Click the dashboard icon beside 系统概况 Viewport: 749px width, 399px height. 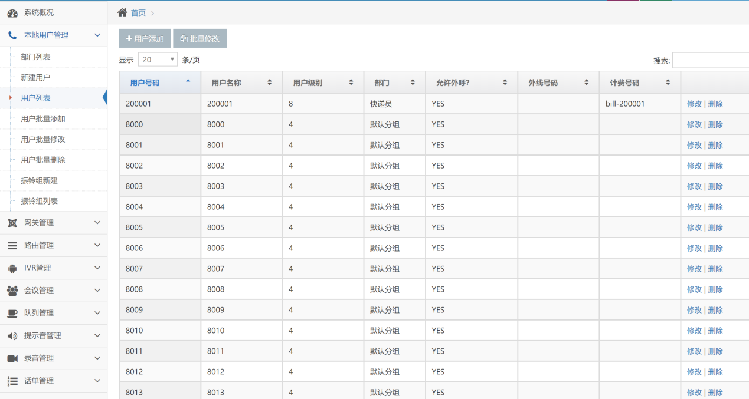point(12,13)
